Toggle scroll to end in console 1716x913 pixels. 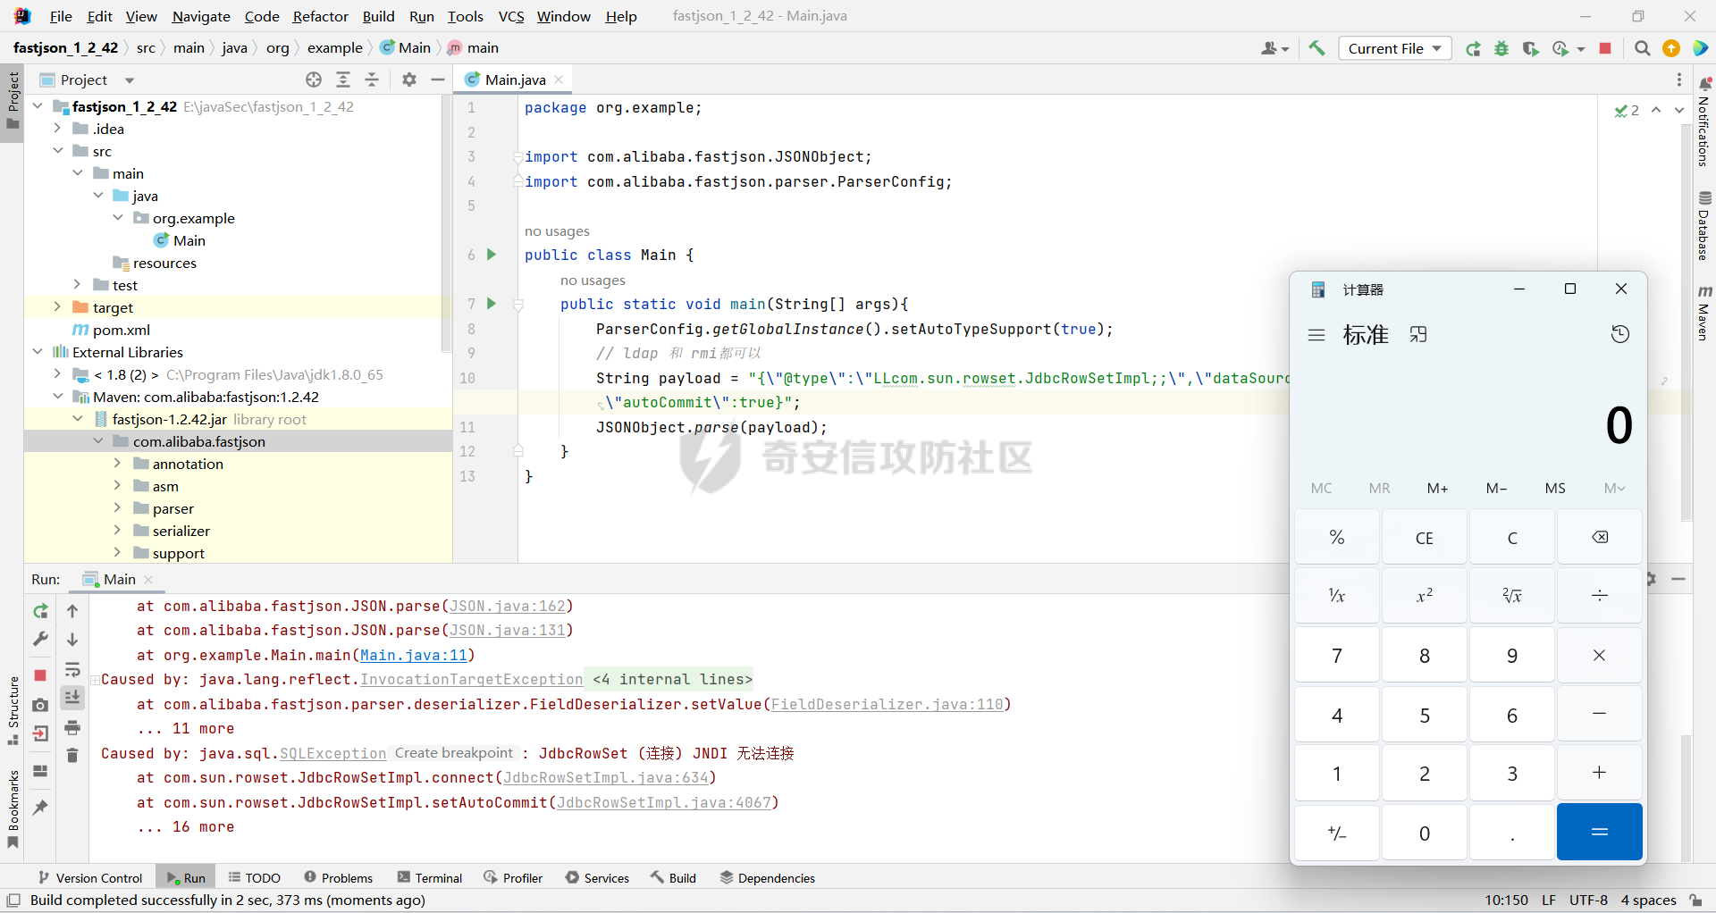tap(72, 698)
